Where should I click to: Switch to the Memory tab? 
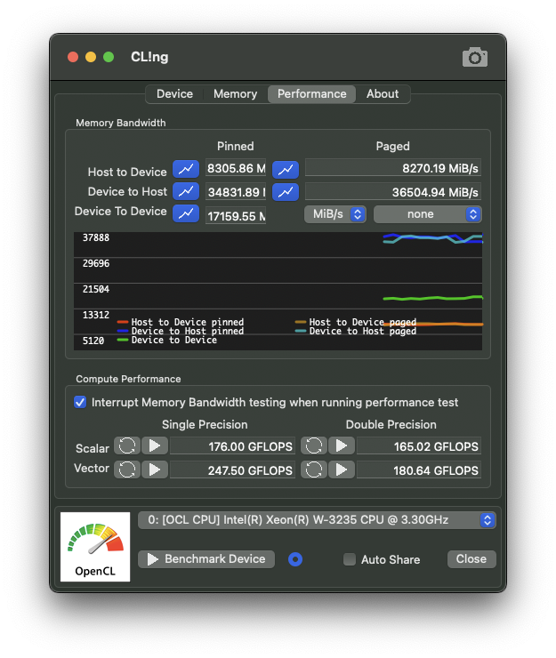coord(235,94)
